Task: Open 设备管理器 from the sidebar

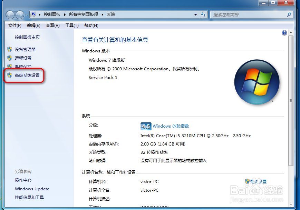Action: (25, 50)
